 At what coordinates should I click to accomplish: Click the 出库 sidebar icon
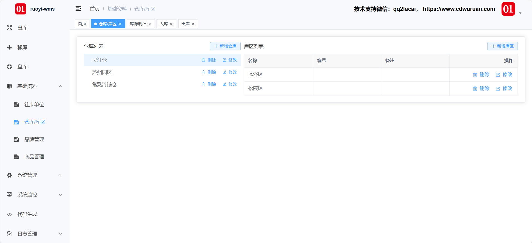point(9,28)
